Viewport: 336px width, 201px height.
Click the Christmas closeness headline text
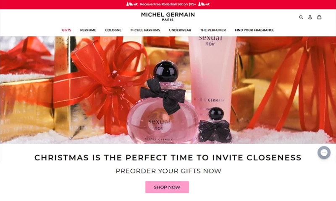[x=168, y=157]
